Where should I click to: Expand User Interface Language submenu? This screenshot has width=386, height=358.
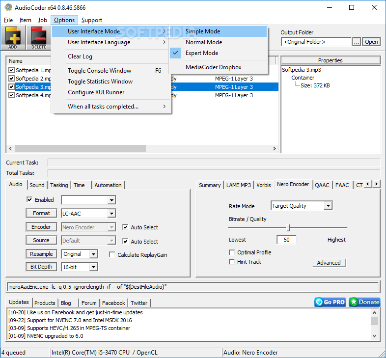(110, 42)
